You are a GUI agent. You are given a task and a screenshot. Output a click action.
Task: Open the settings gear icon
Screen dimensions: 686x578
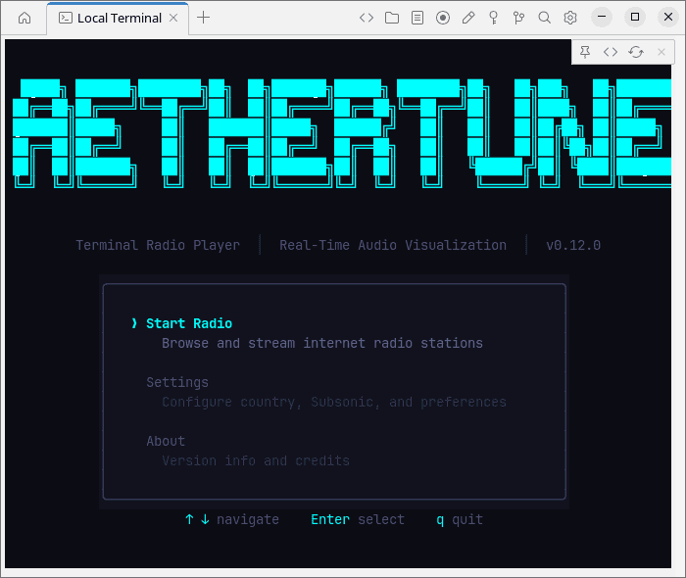[x=570, y=18]
